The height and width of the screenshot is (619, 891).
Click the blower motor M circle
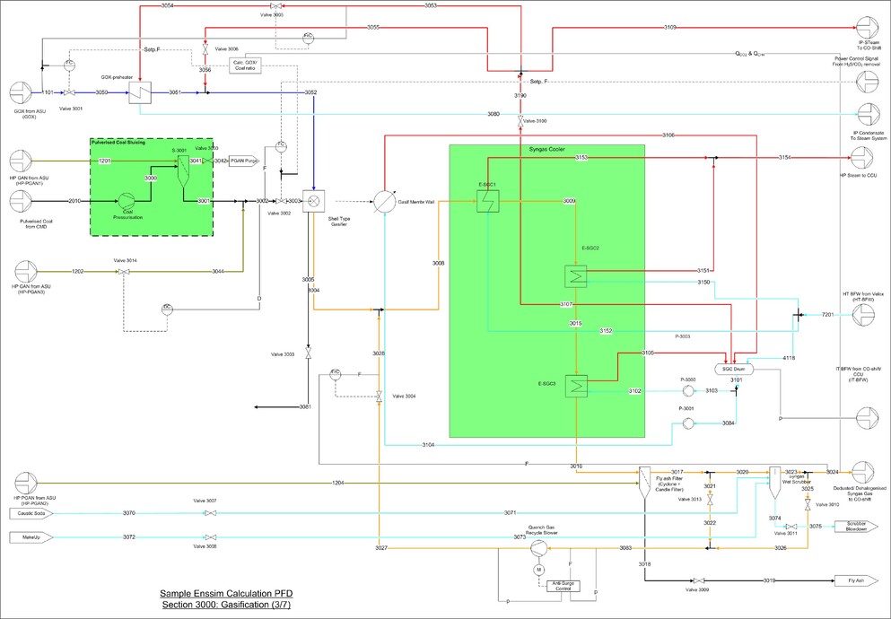(x=538, y=570)
